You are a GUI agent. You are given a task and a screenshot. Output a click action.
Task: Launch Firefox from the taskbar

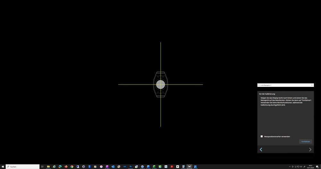point(66,166)
